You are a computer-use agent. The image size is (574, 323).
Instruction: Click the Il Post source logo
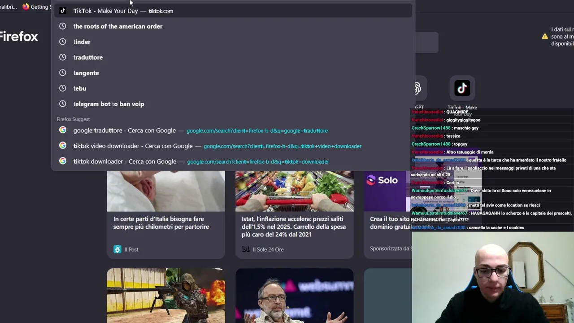117,249
